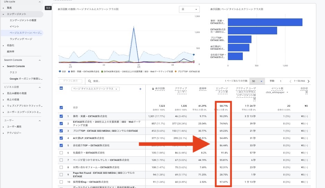Image resolution: width=325 pixels, height=188 pixels.
Task: Open click_whitepaper event dropdown
Action: tap(277, 92)
